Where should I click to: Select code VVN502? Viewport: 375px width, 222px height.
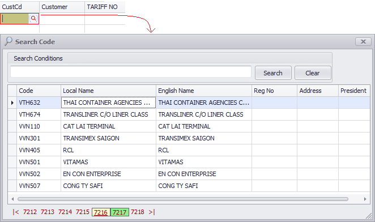click(x=39, y=174)
